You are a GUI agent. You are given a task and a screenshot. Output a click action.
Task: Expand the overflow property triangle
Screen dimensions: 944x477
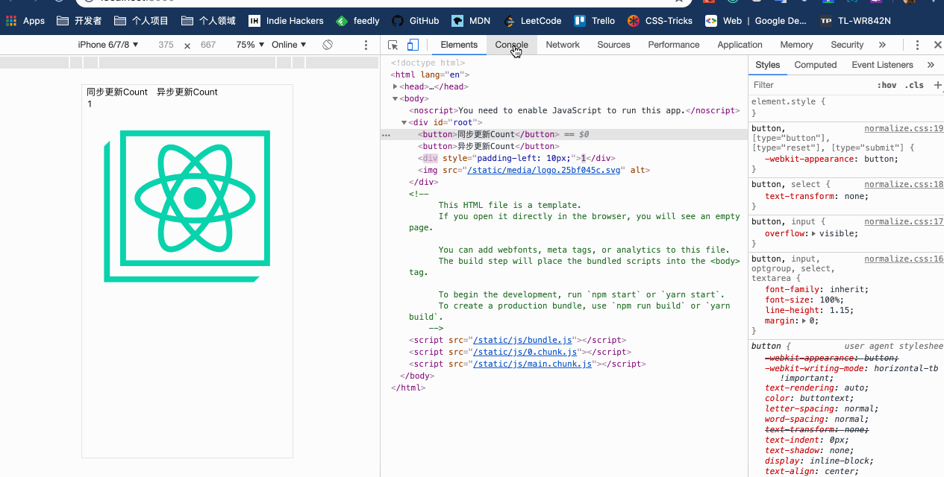(x=813, y=233)
